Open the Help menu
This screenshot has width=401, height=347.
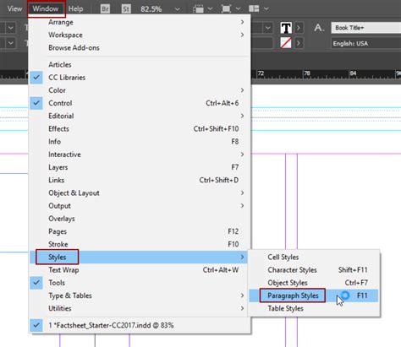pos(75,8)
